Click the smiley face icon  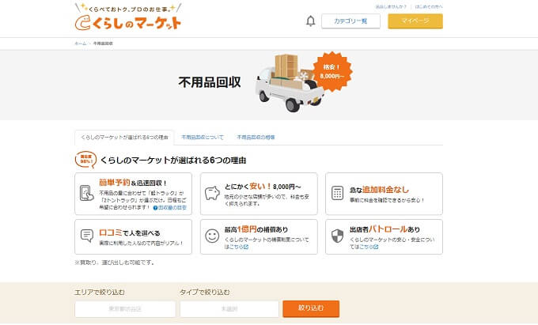tap(212, 236)
